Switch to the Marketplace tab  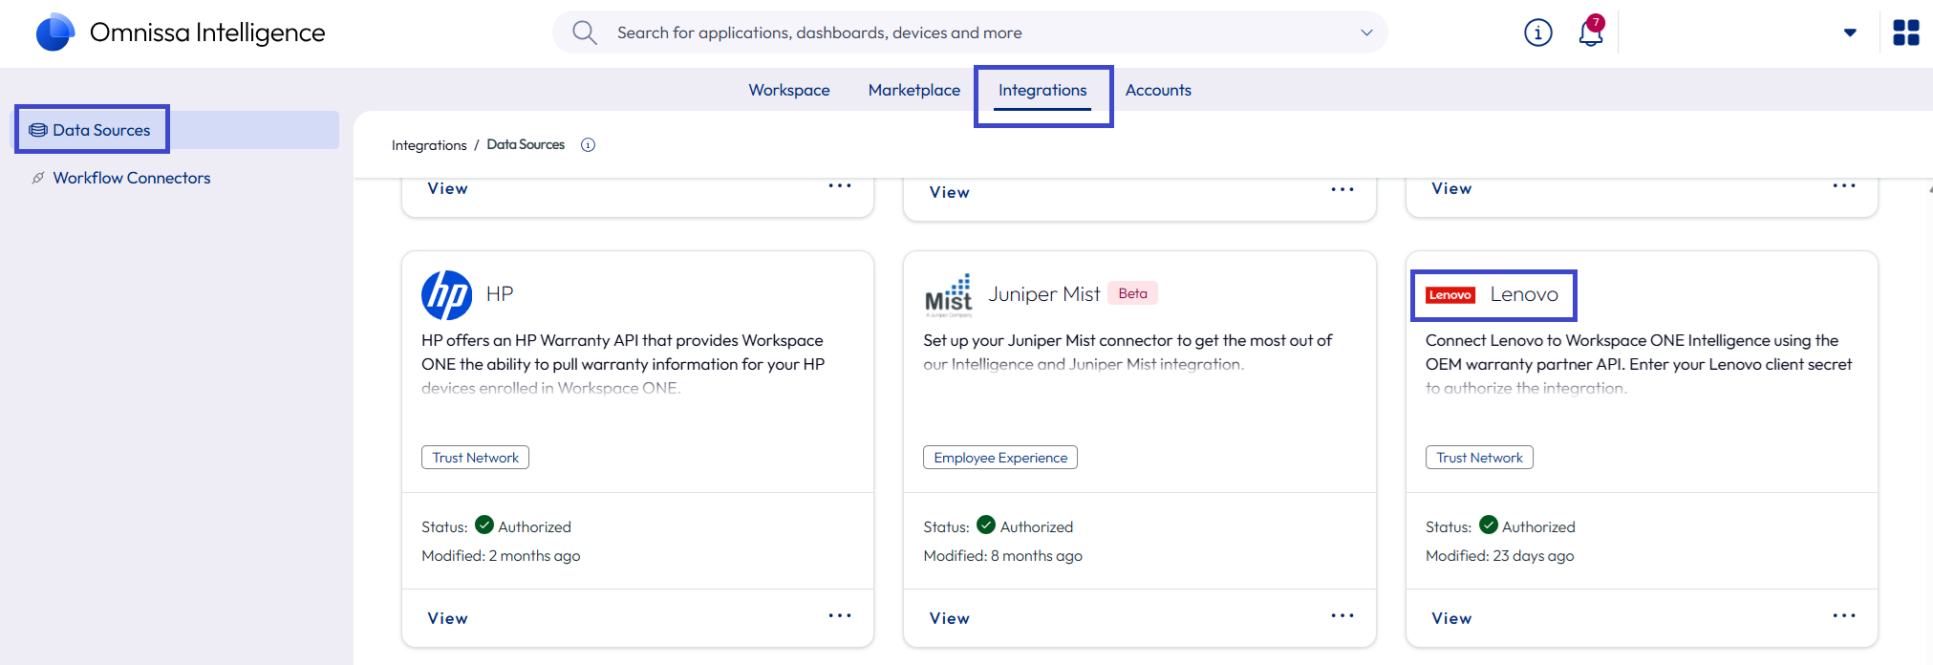(914, 90)
